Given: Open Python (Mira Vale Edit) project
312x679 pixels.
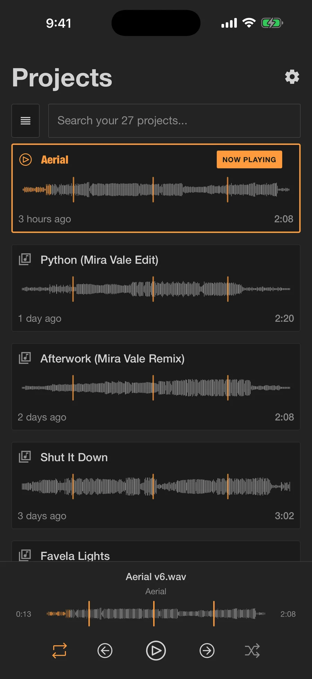Looking at the screenshot, I should tap(99, 260).
